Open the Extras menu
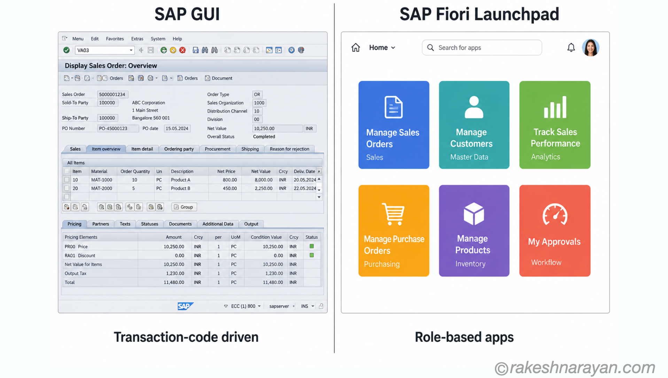This screenshot has height=378, width=668. pos(137,39)
